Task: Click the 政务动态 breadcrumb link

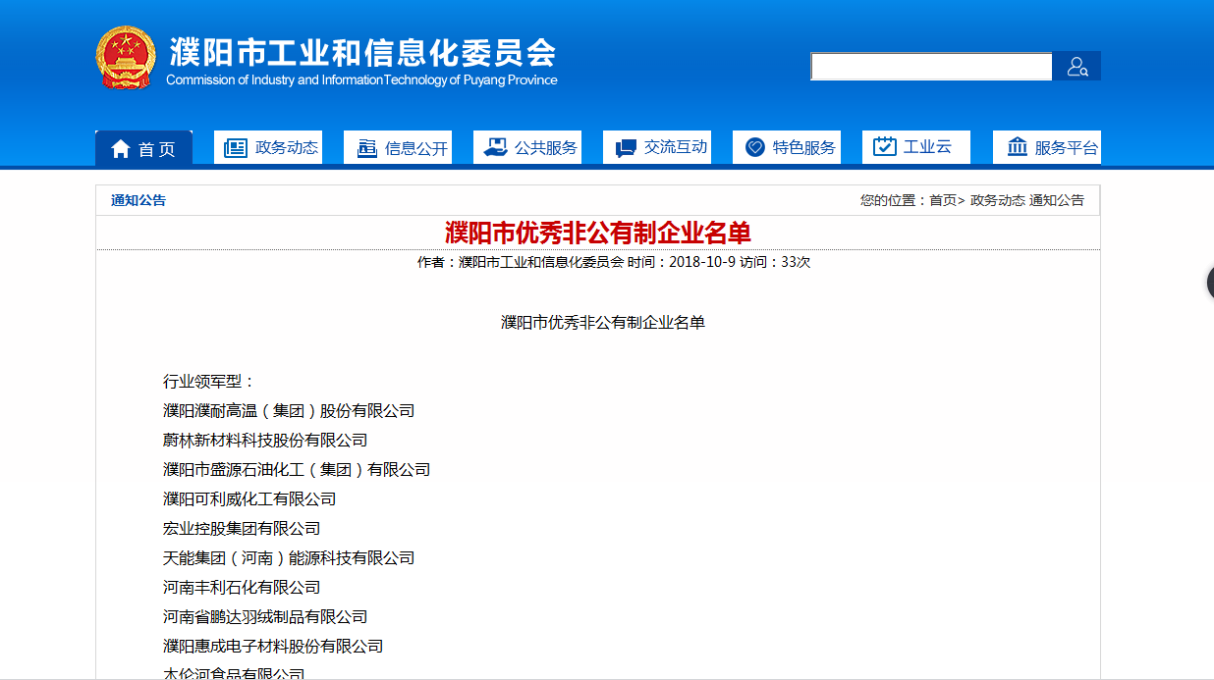Action: (x=997, y=200)
